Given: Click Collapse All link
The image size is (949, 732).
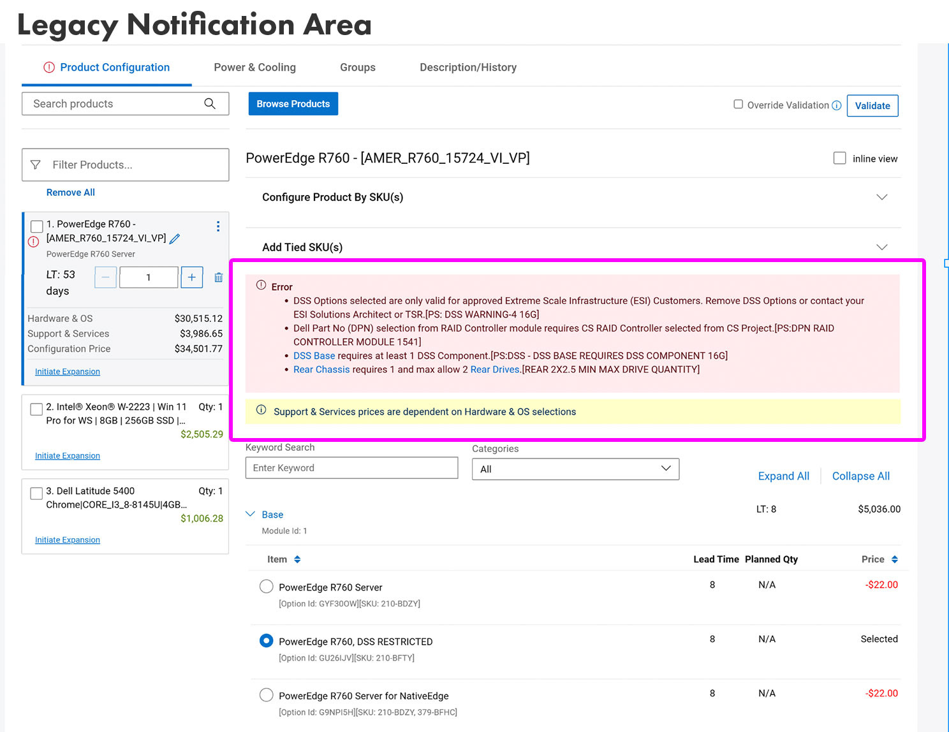Looking at the screenshot, I should pyautogui.click(x=861, y=476).
